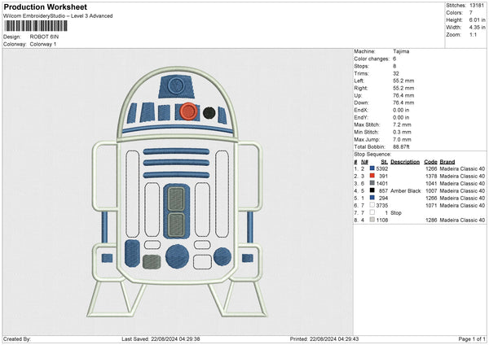Click the Colorway 1 value

(44, 44)
